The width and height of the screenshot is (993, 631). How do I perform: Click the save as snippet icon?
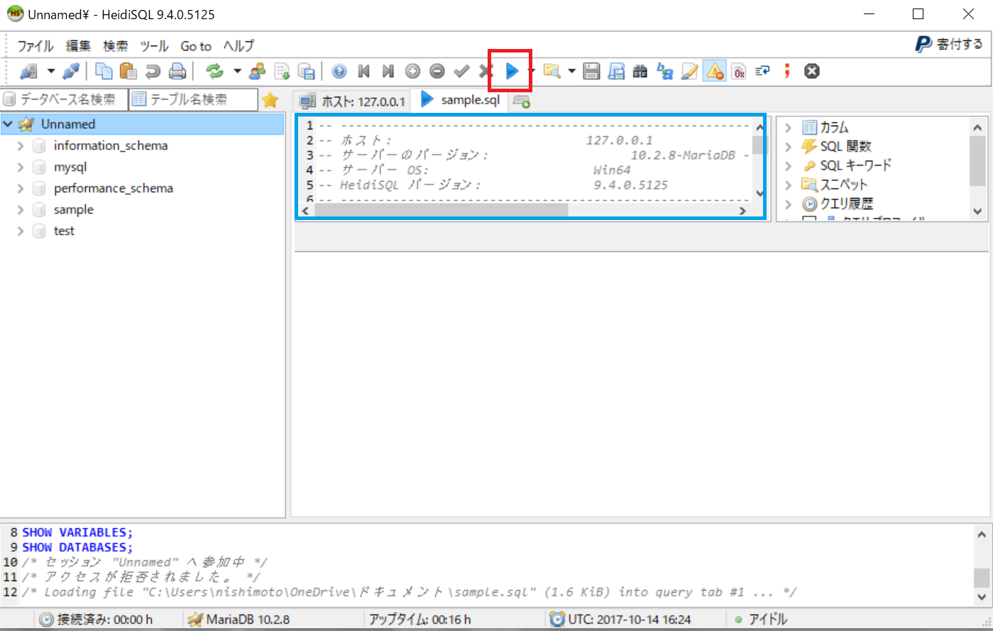616,71
